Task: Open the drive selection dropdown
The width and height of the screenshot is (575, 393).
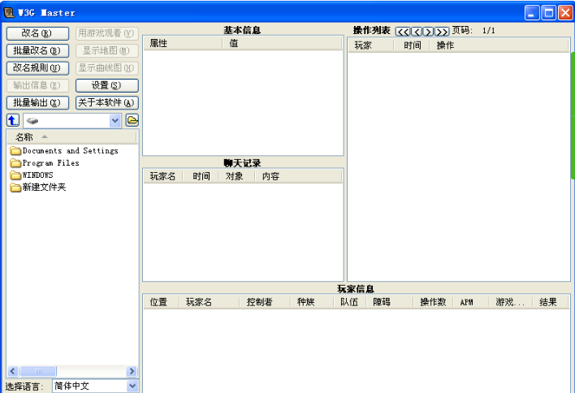Action: point(115,121)
